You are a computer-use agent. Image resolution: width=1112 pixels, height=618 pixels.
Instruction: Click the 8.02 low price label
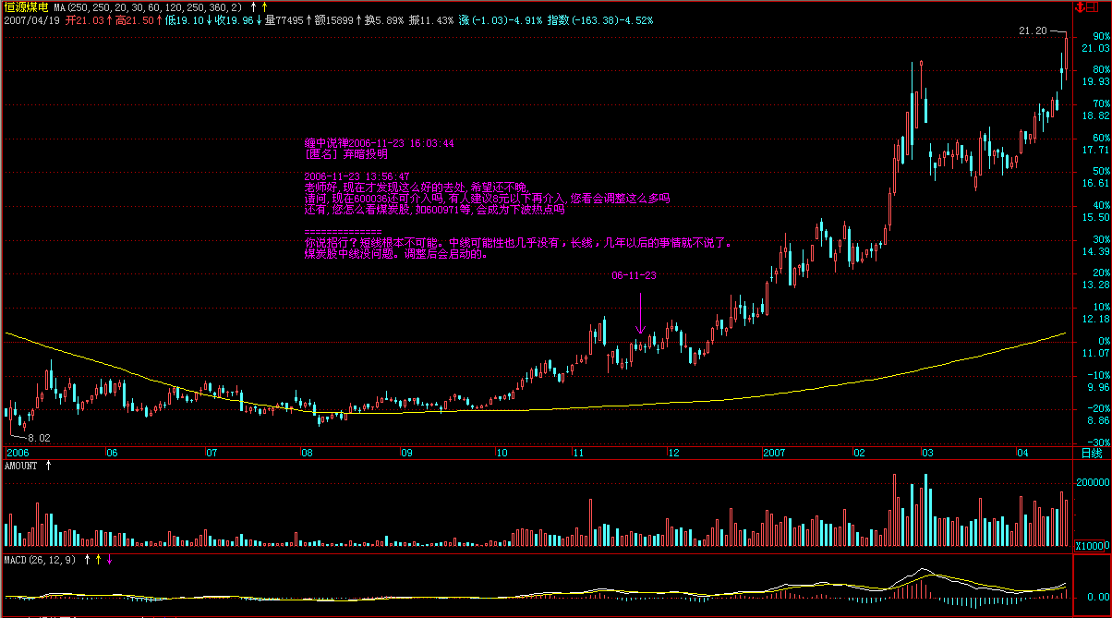(x=38, y=437)
